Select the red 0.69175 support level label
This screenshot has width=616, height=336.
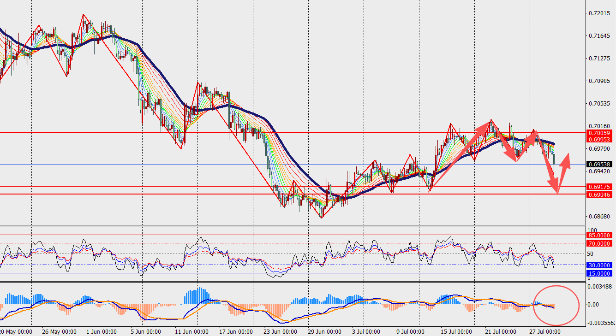(x=600, y=187)
